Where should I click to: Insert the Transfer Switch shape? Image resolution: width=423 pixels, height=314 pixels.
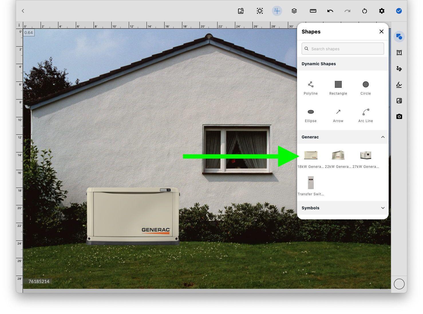tap(311, 186)
